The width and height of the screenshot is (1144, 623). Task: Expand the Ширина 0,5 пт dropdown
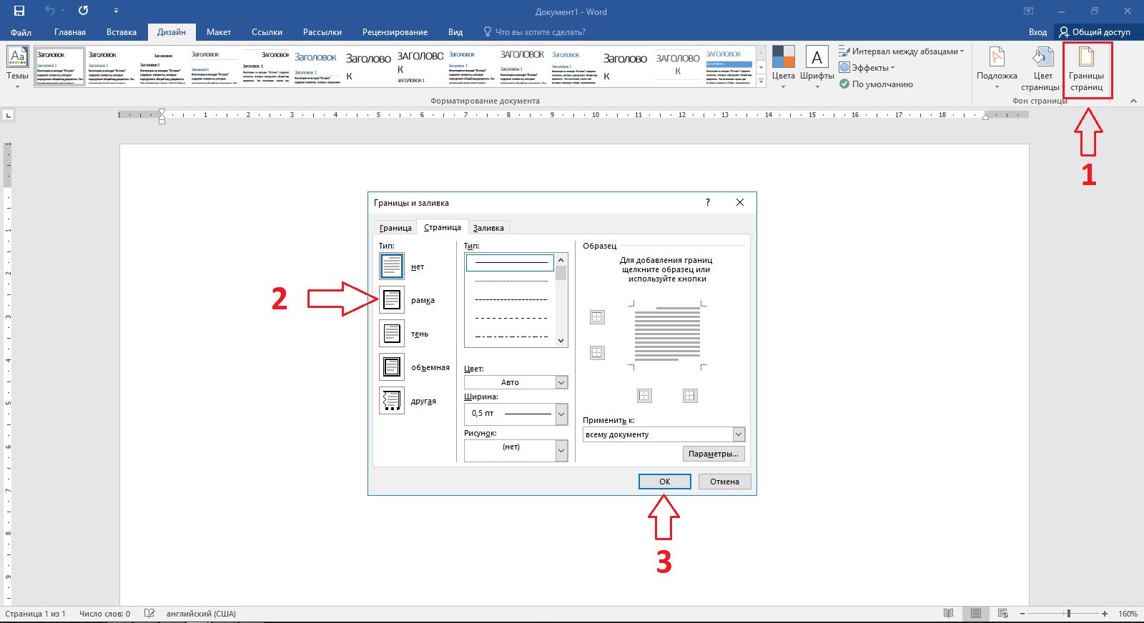(561, 414)
